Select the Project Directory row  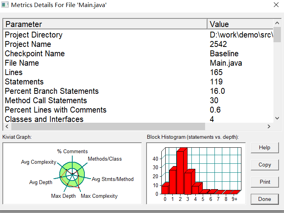tap(138, 35)
